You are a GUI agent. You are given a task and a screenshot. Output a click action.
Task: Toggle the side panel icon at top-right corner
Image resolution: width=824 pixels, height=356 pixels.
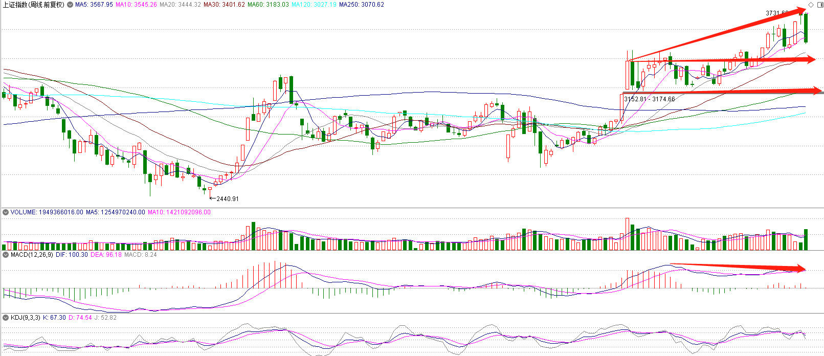(x=819, y=5)
